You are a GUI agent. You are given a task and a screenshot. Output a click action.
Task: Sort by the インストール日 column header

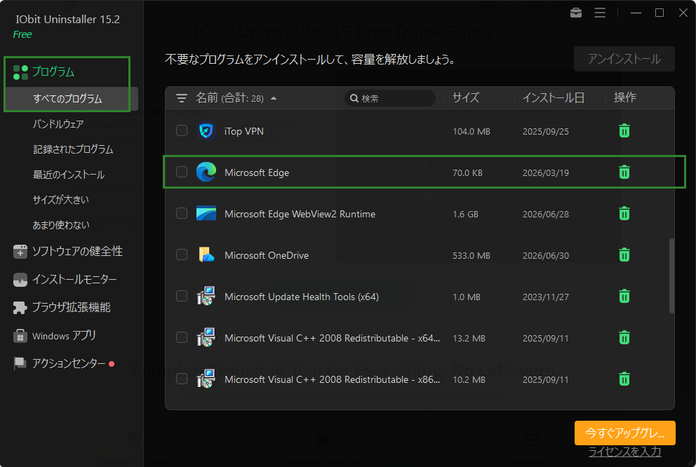(x=553, y=97)
